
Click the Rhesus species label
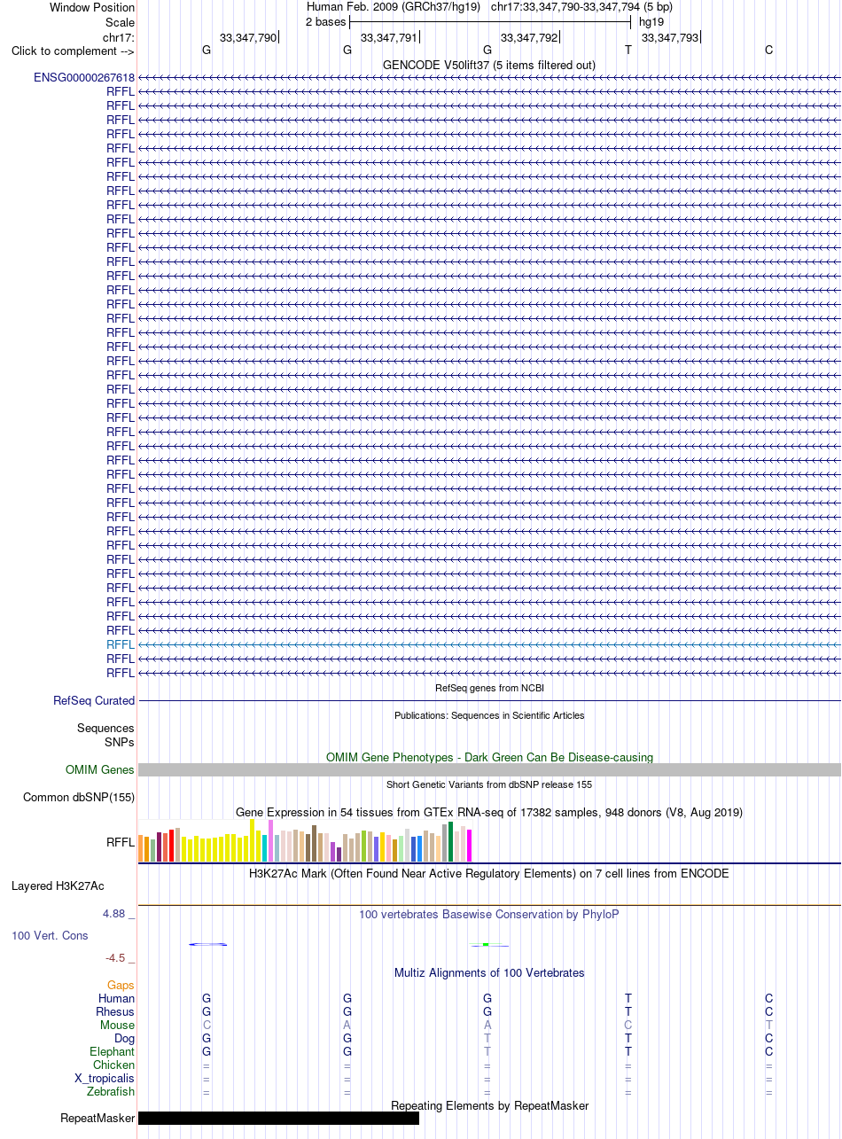pos(115,1011)
